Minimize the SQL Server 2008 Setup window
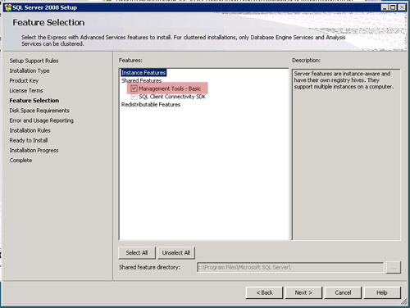Viewport: 410px width, 308px height. pyautogui.click(x=385, y=7)
